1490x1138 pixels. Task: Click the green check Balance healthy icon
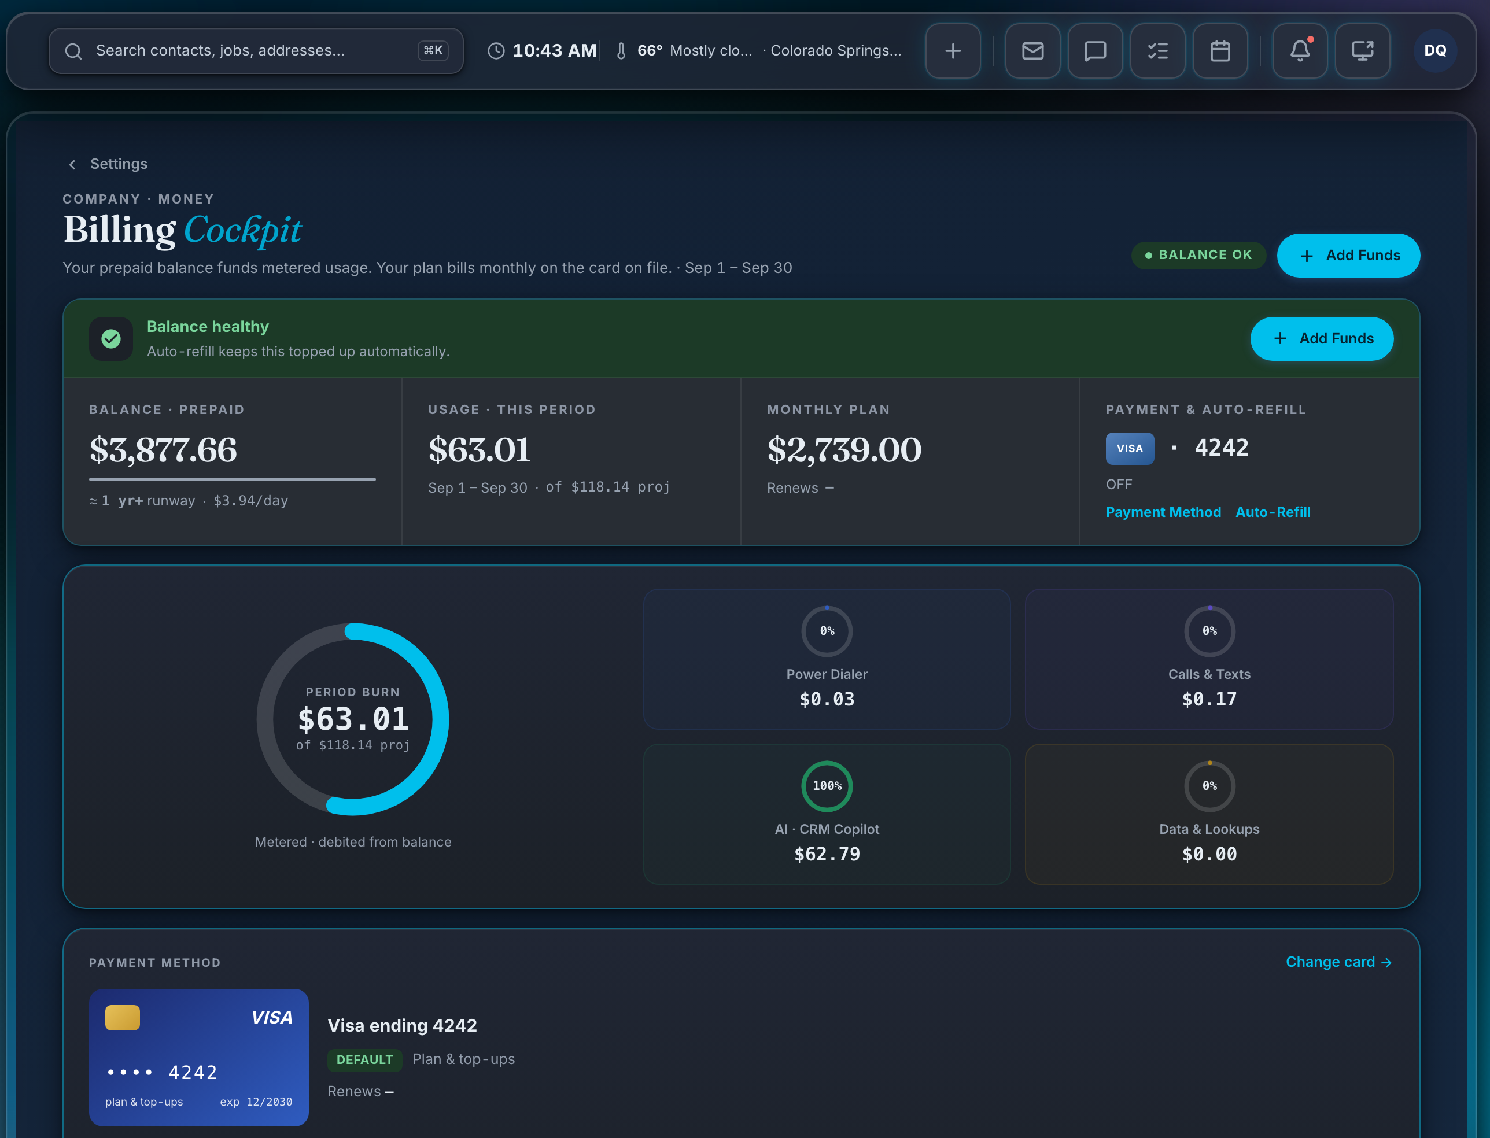coord(111,339)
